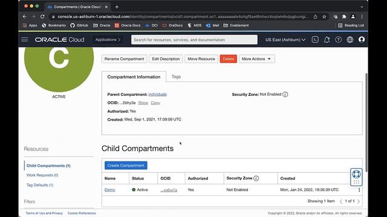Click the page vertical scrollbar
This screenshot has width=387, height=217.
[366, 122]
